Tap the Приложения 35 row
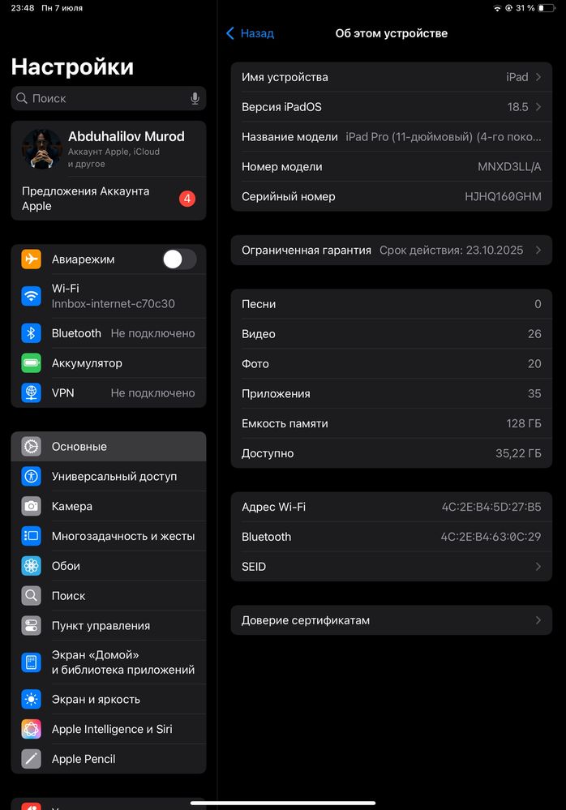 (x=392, y=393)
